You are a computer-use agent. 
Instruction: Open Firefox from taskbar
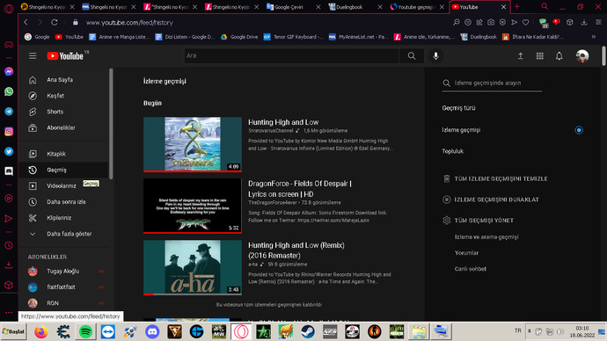(41, 331)
